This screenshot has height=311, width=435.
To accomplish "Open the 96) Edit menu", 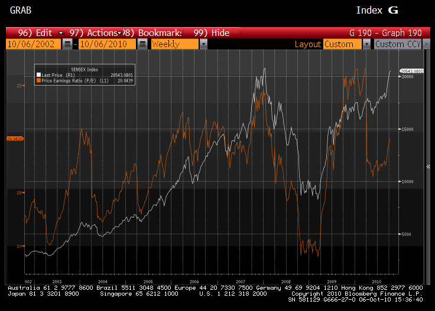I will (35, 33).
